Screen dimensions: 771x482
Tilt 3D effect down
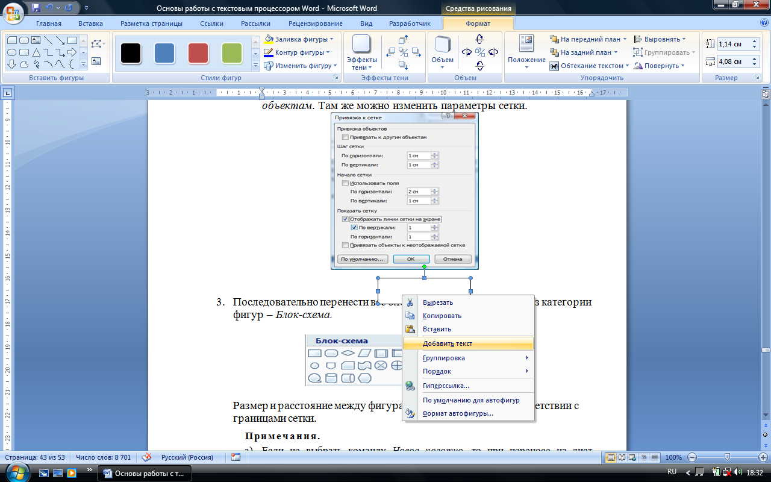479,65
